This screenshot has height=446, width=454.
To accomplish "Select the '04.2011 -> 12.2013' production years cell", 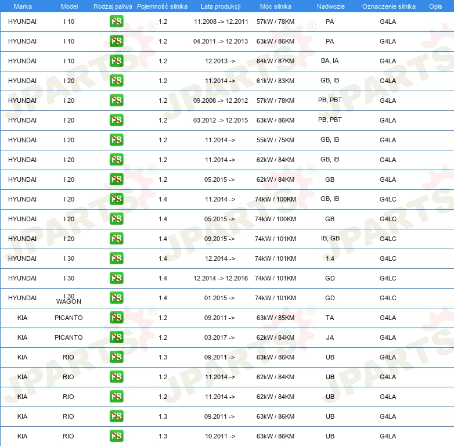I will point(221,41).
